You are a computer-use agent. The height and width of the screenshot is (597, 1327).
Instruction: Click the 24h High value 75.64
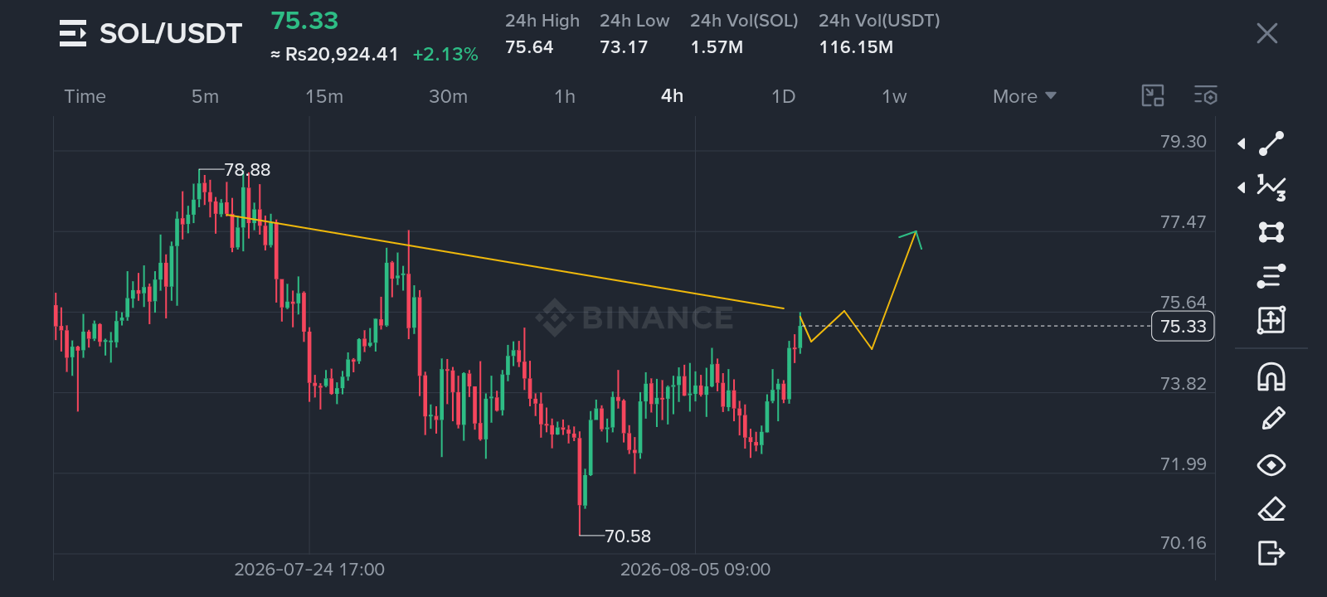click(529, 47)
